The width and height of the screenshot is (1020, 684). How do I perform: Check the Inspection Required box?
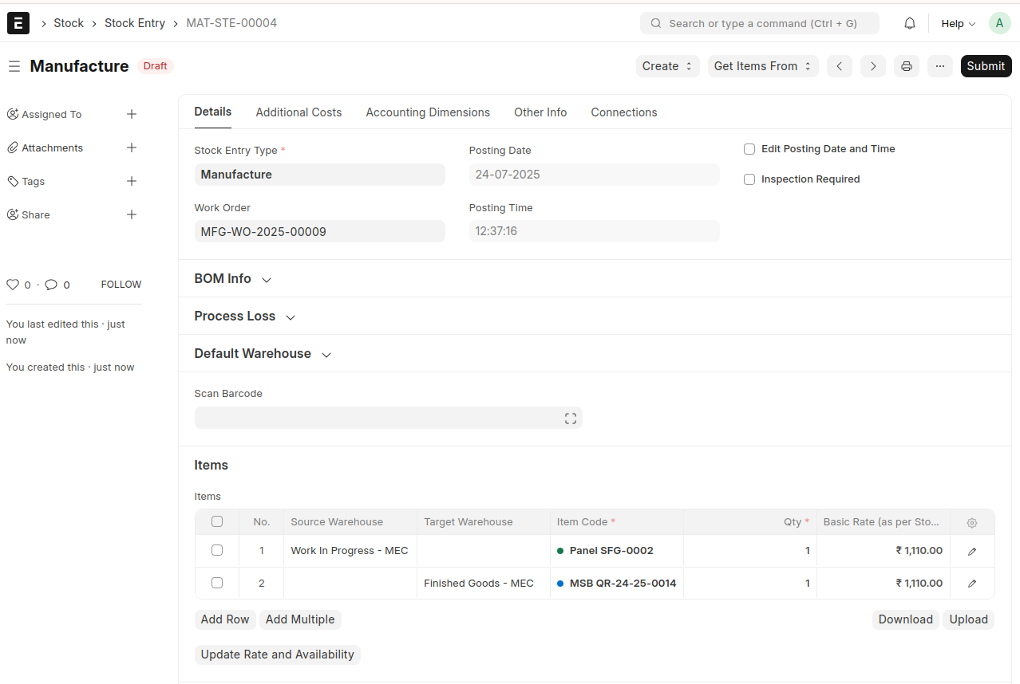point(749,179)
